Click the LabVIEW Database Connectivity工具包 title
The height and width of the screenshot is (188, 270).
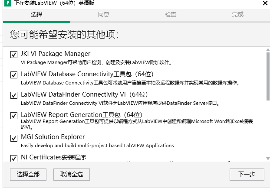87,74
